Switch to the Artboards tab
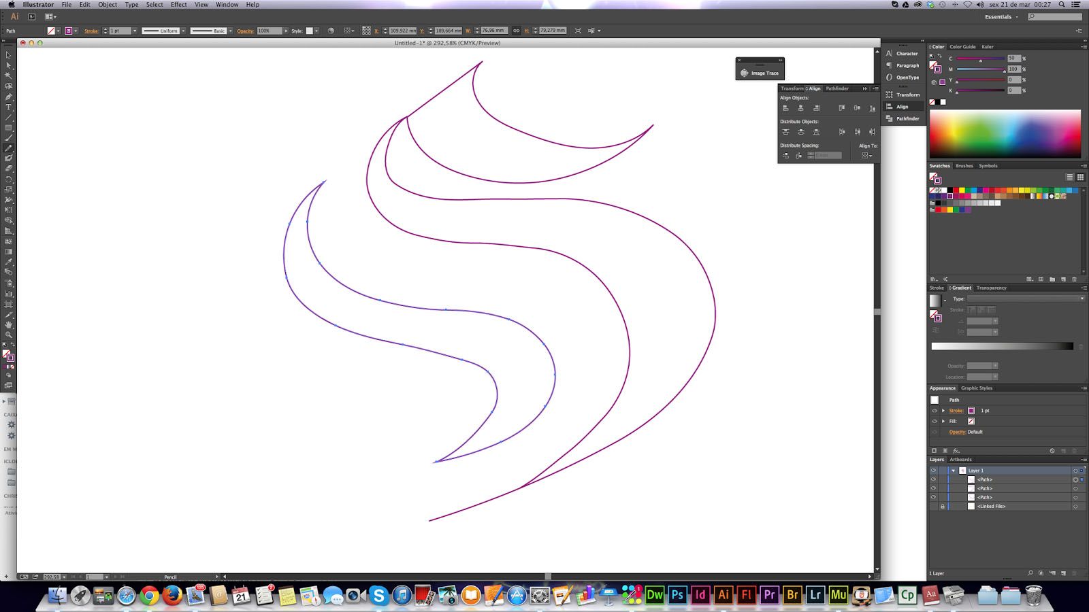Viewport: 1089px width, 612px height. click(960, 460)
